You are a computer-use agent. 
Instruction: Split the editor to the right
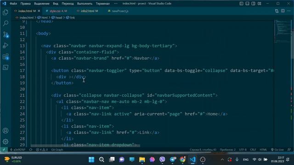click(283, 11)
